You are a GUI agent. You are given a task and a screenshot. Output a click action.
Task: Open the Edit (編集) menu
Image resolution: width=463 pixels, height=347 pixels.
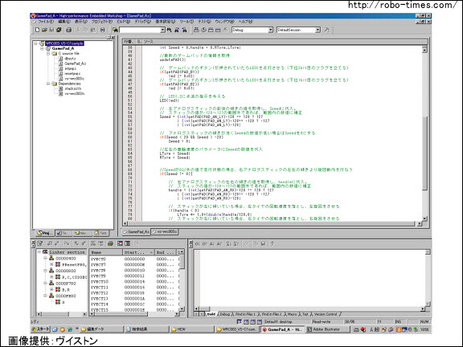(x=64, y=22)
